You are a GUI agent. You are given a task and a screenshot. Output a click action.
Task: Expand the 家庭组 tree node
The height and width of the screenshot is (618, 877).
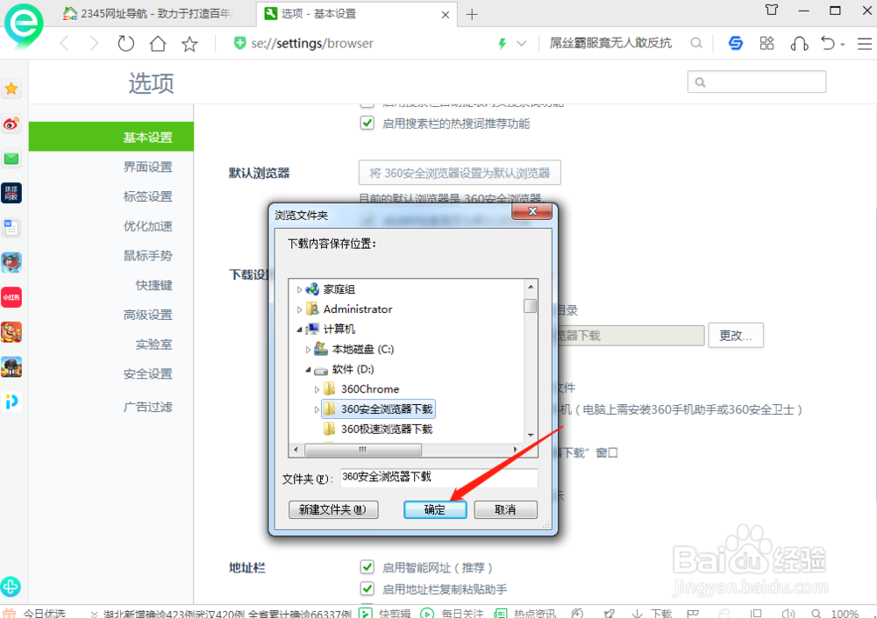coord(299,289)
